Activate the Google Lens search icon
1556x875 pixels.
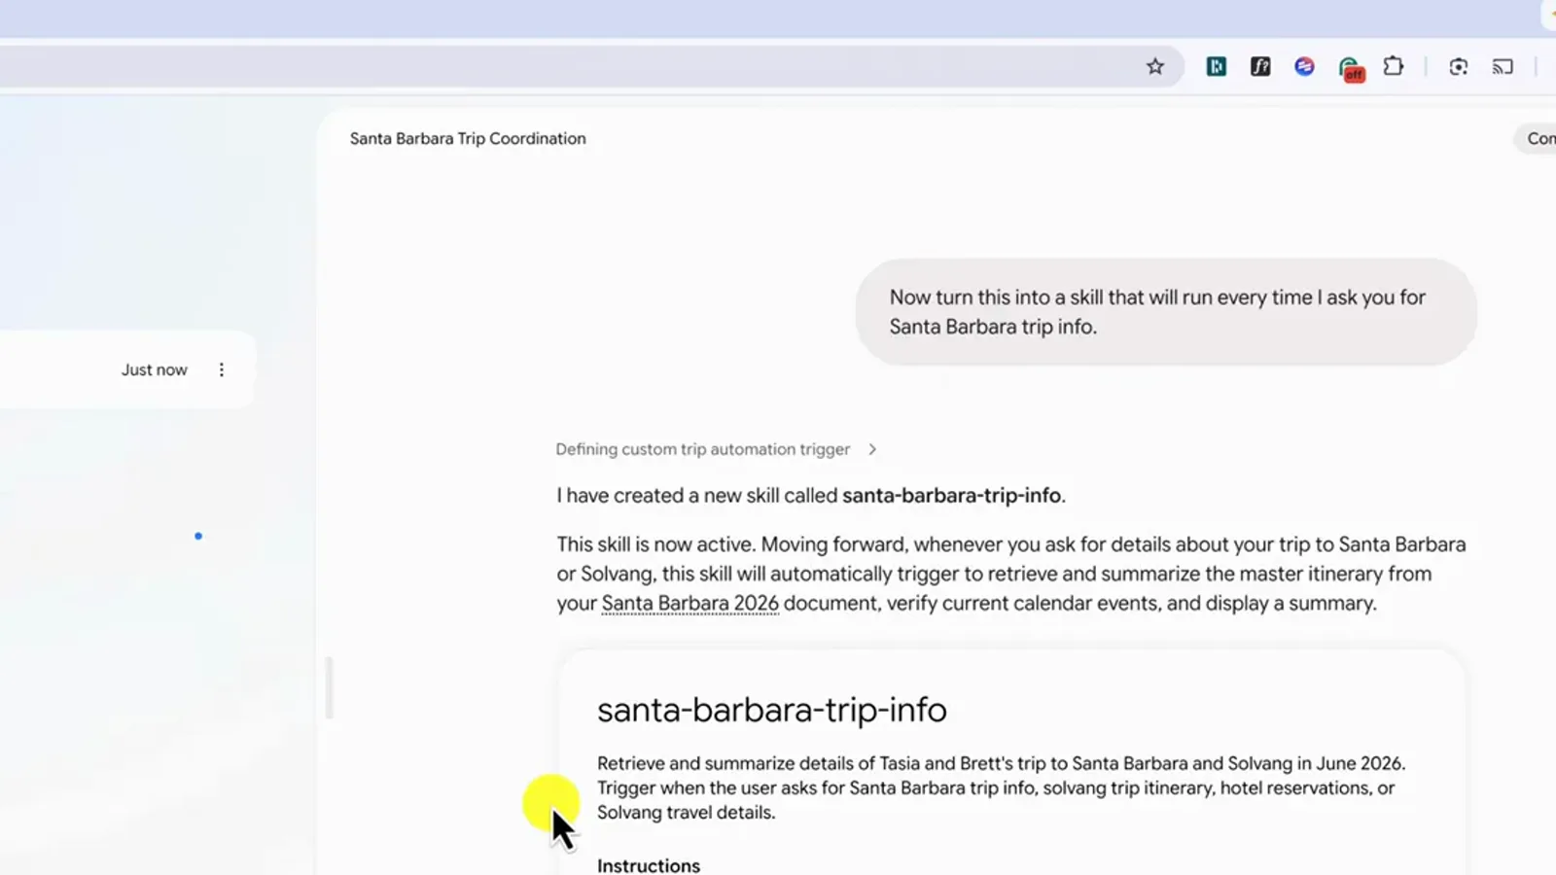(x=1458, y=66)
